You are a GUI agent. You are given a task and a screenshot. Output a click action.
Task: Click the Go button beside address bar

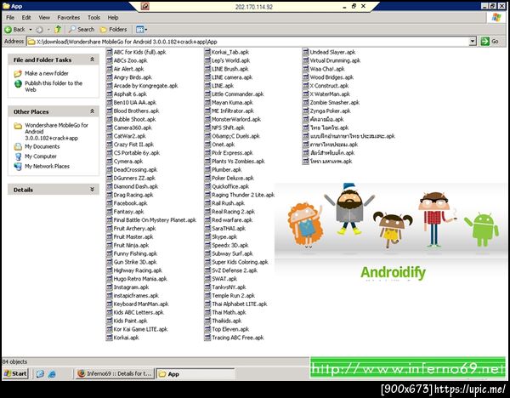point(490,42)
